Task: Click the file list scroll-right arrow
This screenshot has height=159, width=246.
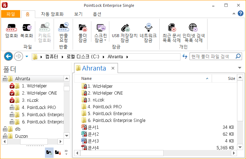Action: pyautogui.click(x=234, y=153)
